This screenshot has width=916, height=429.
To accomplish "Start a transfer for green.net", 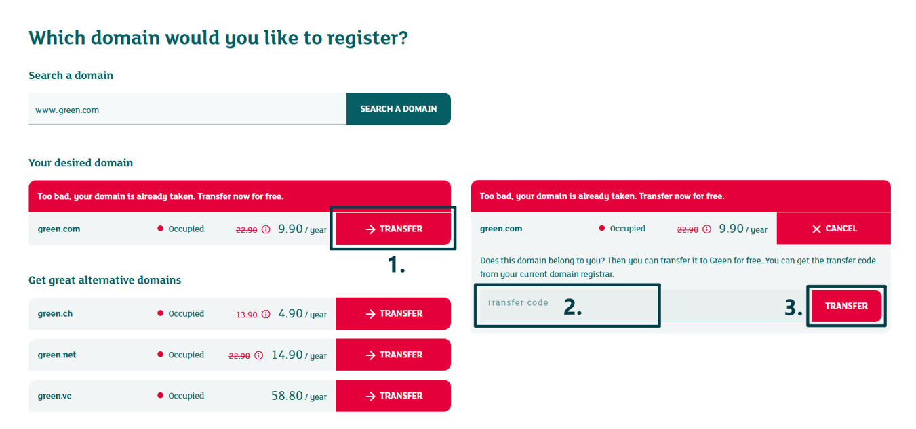I will pyautogui.click(x=393, y=355).
